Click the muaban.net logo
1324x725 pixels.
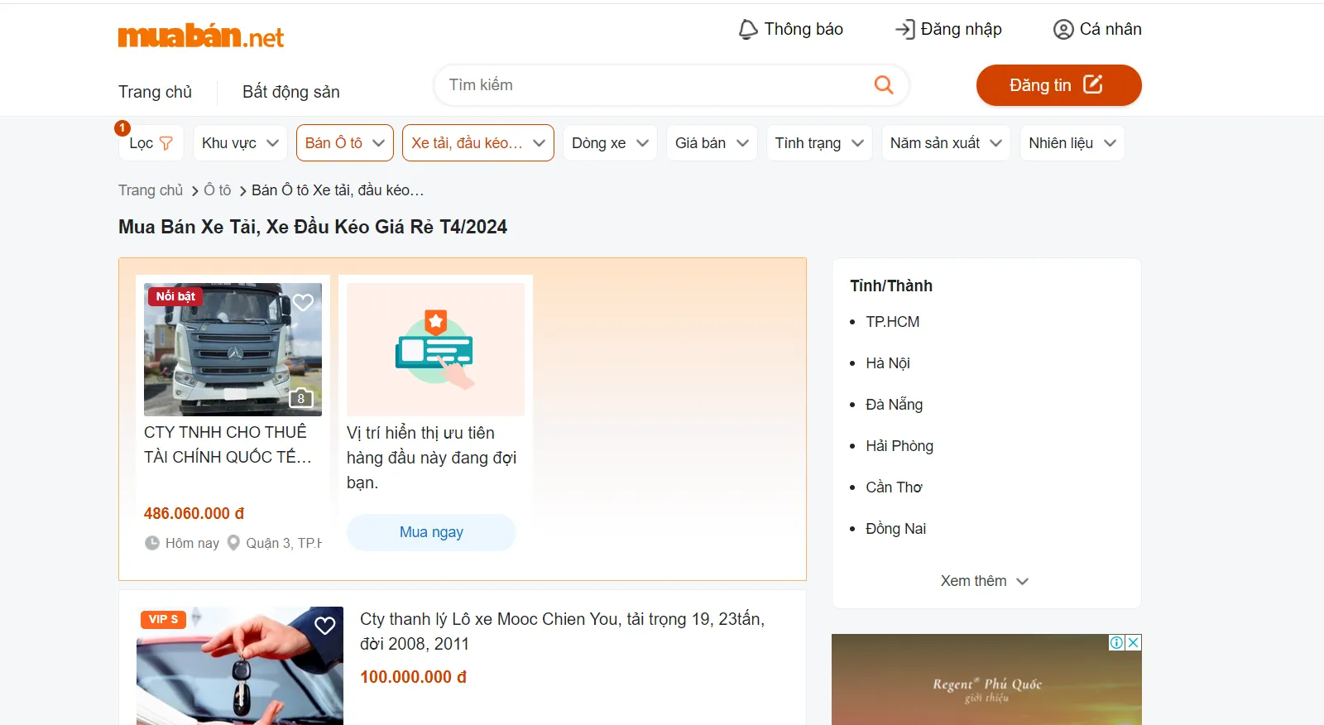(x=200, y=36)
